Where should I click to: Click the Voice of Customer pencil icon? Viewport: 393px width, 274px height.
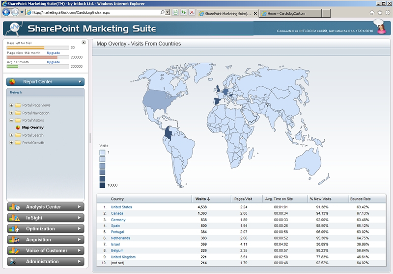pos(15,250)
